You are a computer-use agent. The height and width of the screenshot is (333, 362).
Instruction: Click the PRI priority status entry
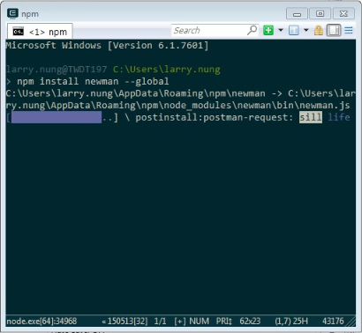point(224,321)
